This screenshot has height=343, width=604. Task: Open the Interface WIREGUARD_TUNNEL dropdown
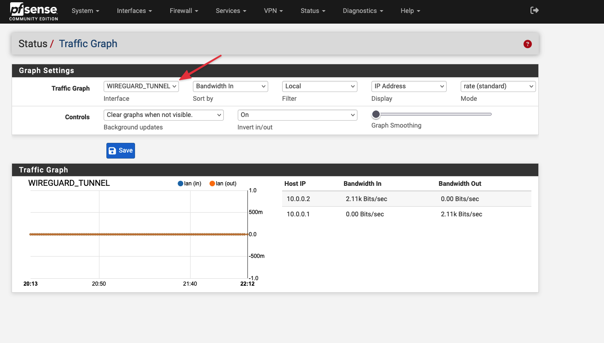click(141, 86)
